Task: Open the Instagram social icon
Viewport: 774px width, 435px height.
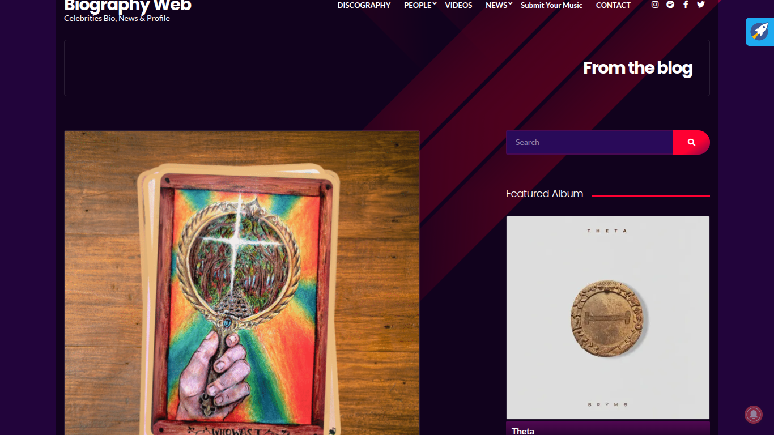Action: pyautogui.click(x=655, y=5)
